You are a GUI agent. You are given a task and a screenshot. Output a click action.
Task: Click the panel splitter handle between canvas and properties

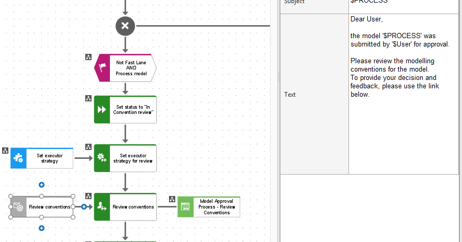(x=278, y=77)
